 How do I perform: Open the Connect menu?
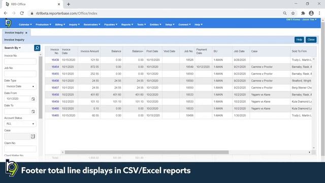(184, 24)
